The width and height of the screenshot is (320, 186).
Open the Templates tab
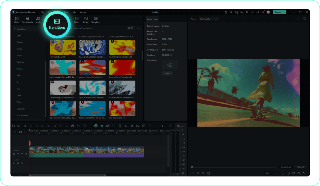(x=96, y=20)
